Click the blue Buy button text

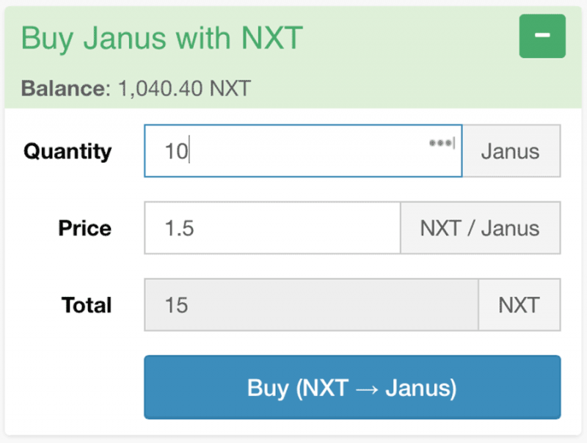click(352, 387)
